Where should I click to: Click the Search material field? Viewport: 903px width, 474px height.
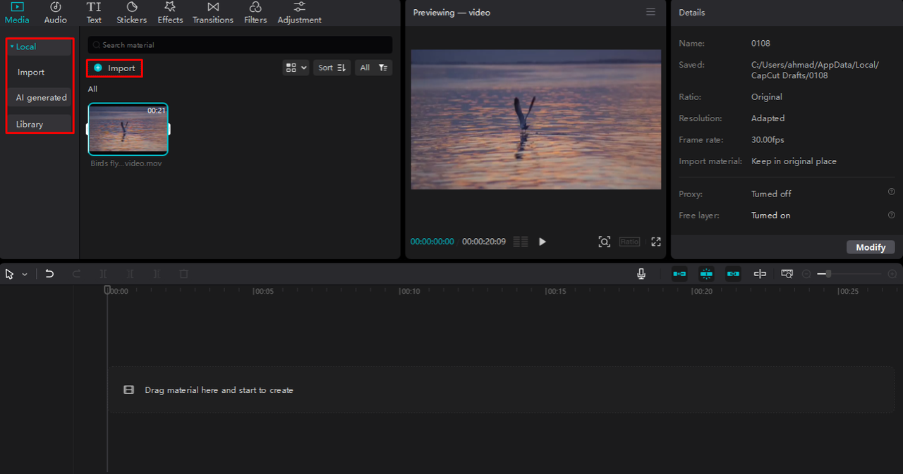click(x=240, y=45)
